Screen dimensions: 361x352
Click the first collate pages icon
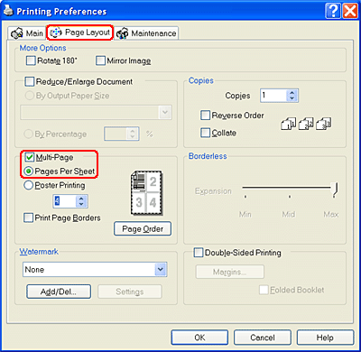coord(289,124)
